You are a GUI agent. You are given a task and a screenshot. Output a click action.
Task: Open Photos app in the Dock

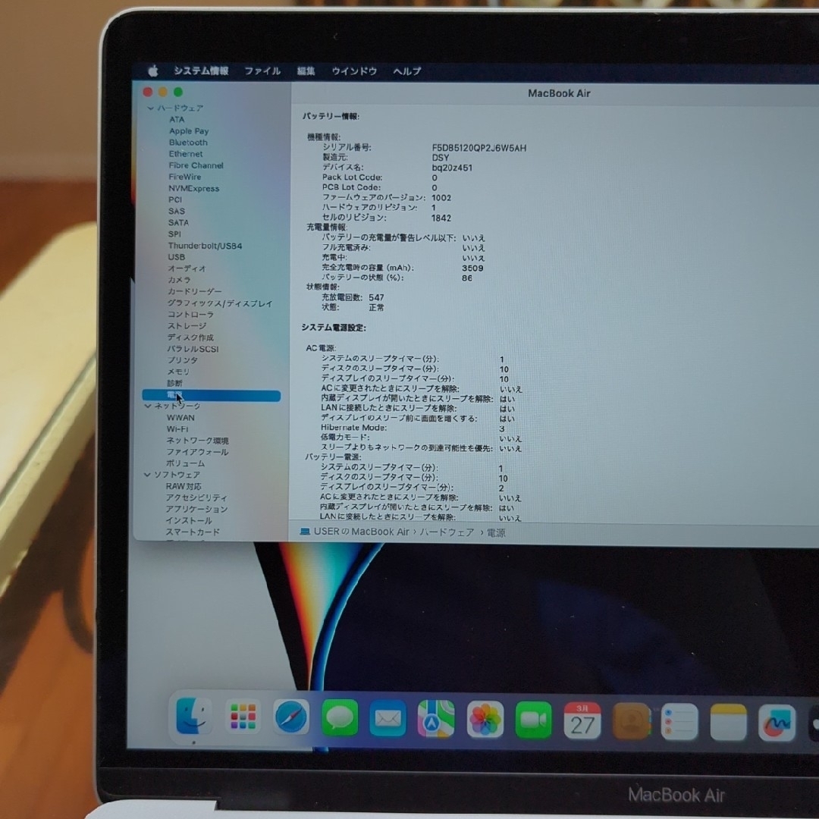click(x=485, y=720)
